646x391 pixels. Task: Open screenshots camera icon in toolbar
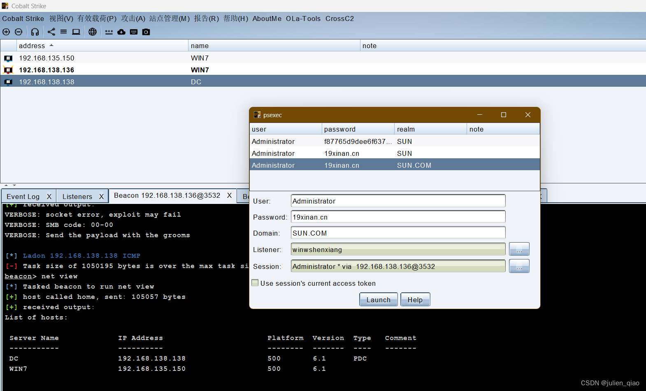[146, 32]
